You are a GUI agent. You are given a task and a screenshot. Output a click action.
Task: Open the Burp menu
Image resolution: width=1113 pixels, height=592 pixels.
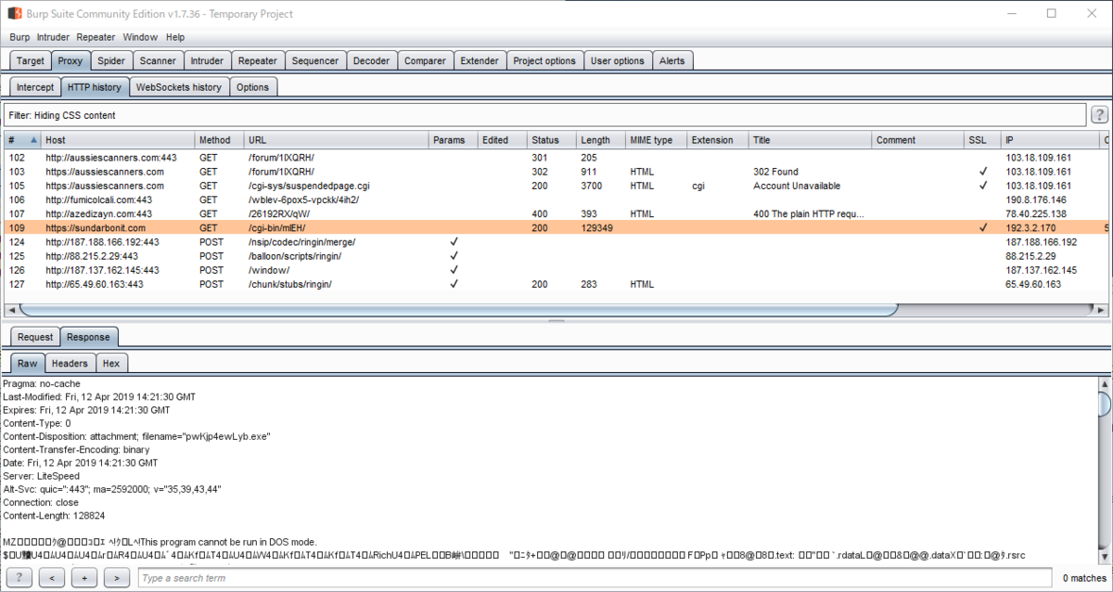click(x=19, y=37)
